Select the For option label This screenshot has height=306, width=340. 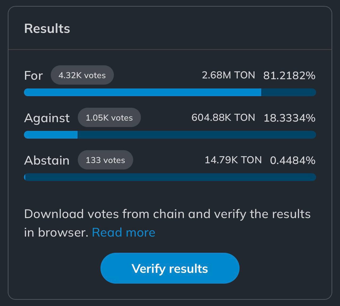pos(33,76)
